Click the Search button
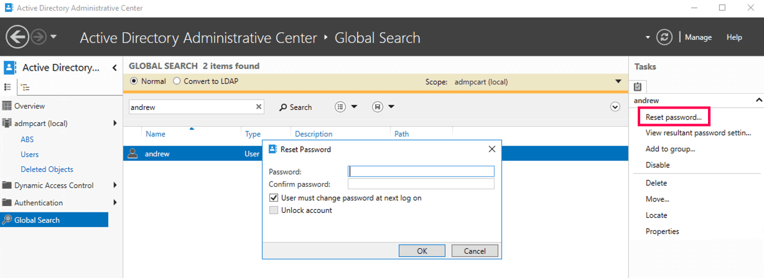764x278 pixels. (x=296, y=107)
